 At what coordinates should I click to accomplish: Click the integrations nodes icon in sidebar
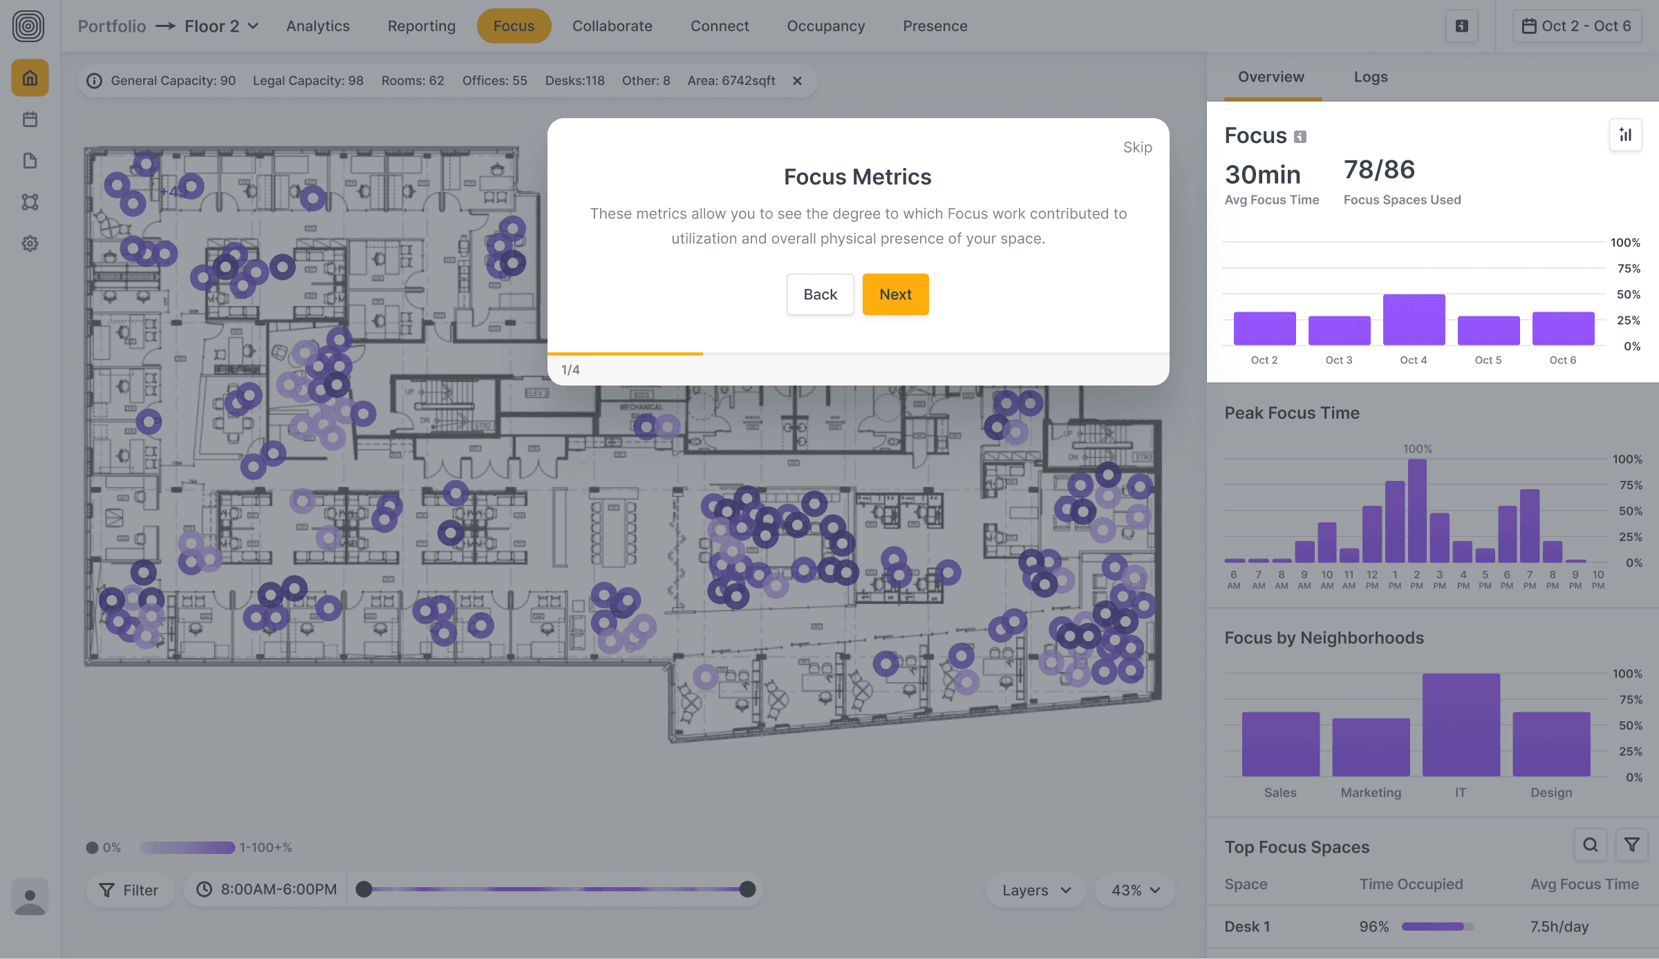pos(30,202)
